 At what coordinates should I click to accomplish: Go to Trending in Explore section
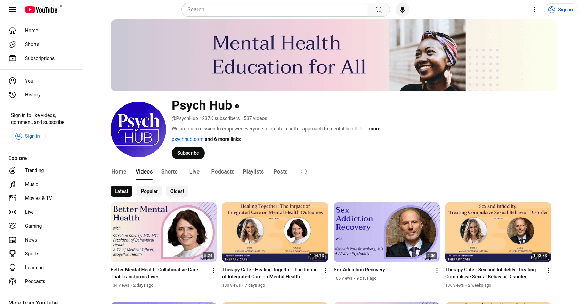pos(34,170)
